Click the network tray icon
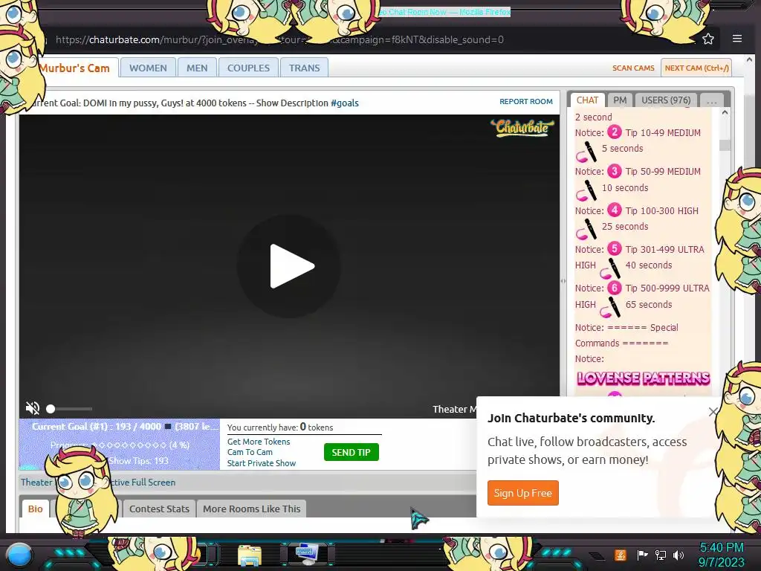 pos(661,555)
